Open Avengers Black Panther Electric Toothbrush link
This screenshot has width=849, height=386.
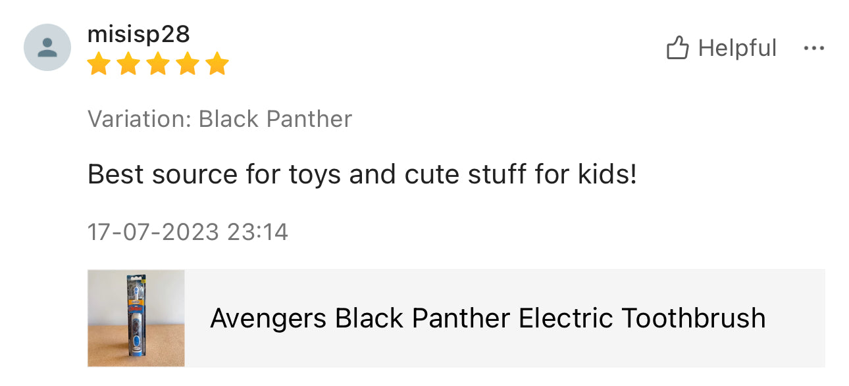(x=488, y=318)
